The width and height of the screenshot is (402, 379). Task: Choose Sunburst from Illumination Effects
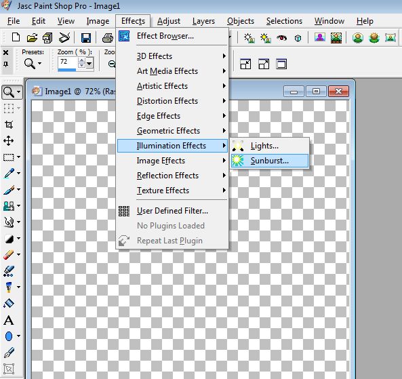270,161
